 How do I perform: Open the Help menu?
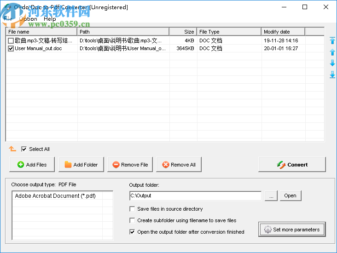[50, 19]
